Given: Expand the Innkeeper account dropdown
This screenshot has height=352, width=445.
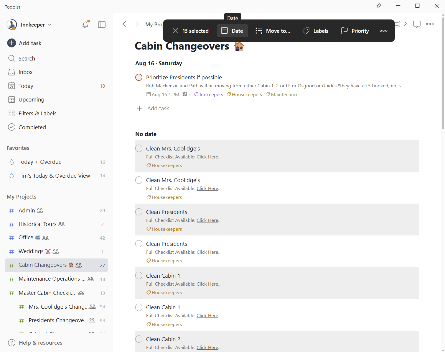Looking at the screenshot, I should pos(50,25).
